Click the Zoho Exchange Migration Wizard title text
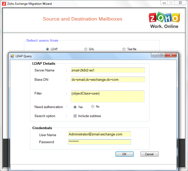The width and height of the screenshot is (188, 171). 29,4
